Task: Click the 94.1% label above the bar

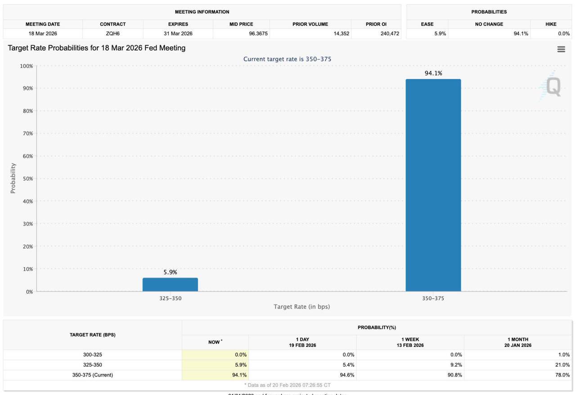Action: coord(433,73)
